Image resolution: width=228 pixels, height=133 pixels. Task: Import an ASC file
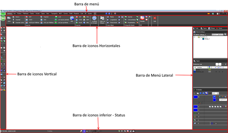click(44, 20)
